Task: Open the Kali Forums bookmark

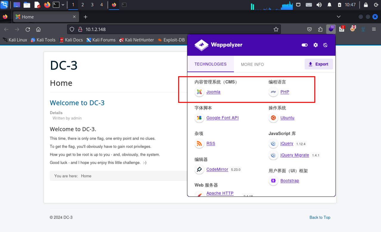Action: [101, 40]
